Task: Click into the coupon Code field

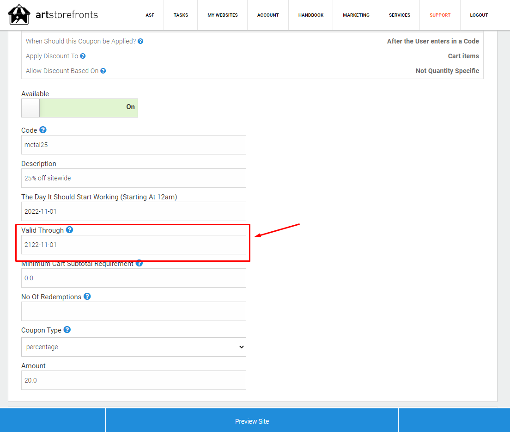Action: [x=134, y=145]
